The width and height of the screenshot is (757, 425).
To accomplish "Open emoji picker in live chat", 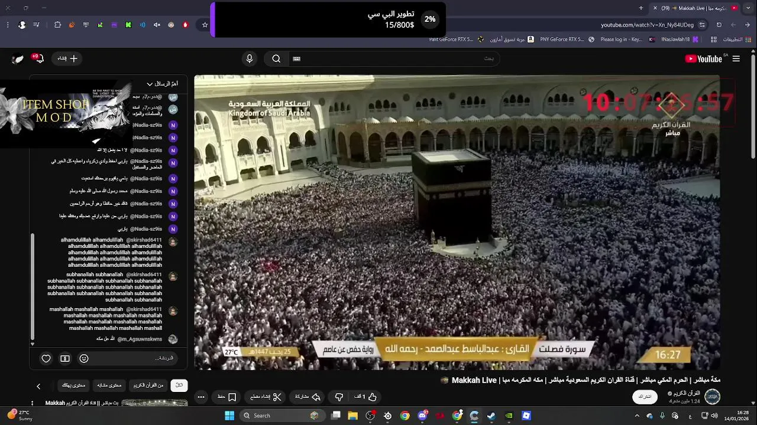I will coord(84,358).
